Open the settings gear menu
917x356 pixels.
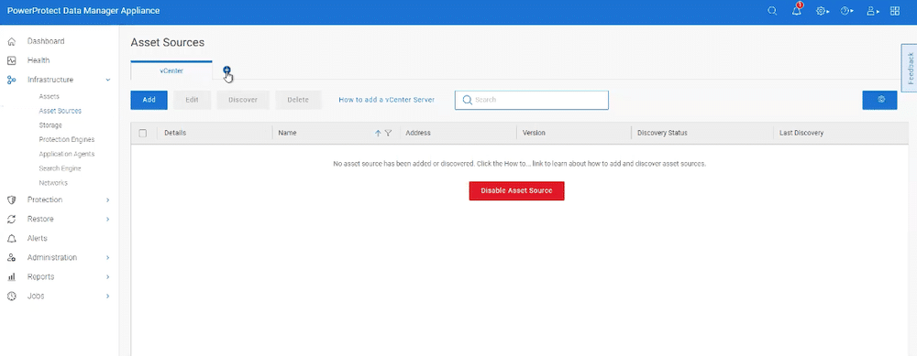click(823, 11)
